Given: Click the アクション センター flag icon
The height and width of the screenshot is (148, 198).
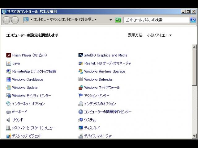Looking at the screenshot, I should [81, 96].
